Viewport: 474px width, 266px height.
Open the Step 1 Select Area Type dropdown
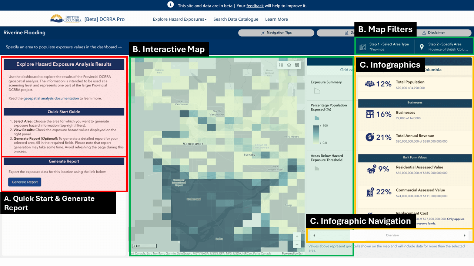[x=385, y=47]
